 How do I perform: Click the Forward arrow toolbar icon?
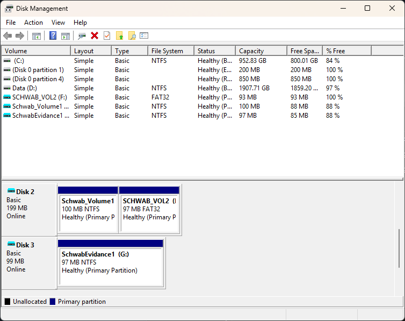click(x=20, y=35)
